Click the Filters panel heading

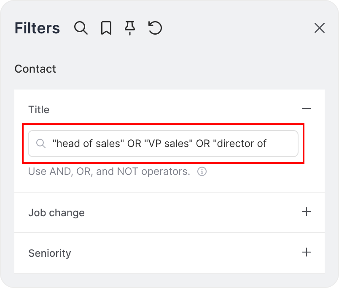(37, 28)
